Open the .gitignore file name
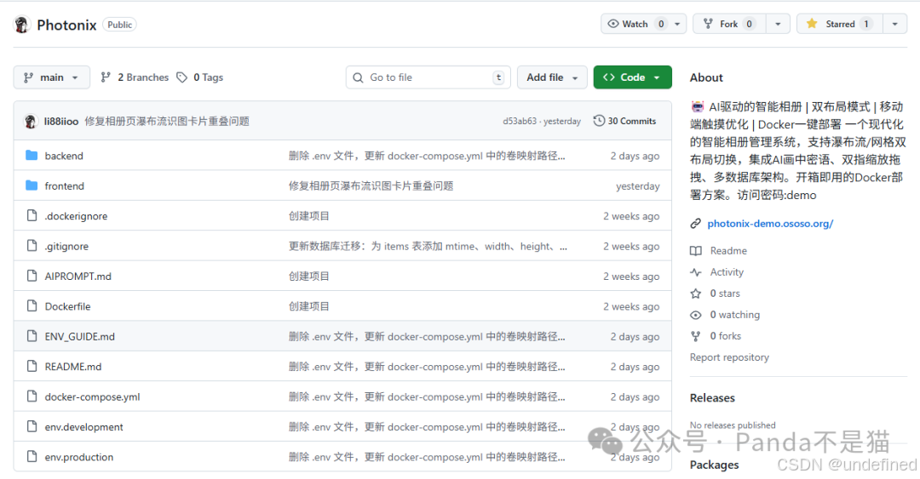 coord(67,246)
